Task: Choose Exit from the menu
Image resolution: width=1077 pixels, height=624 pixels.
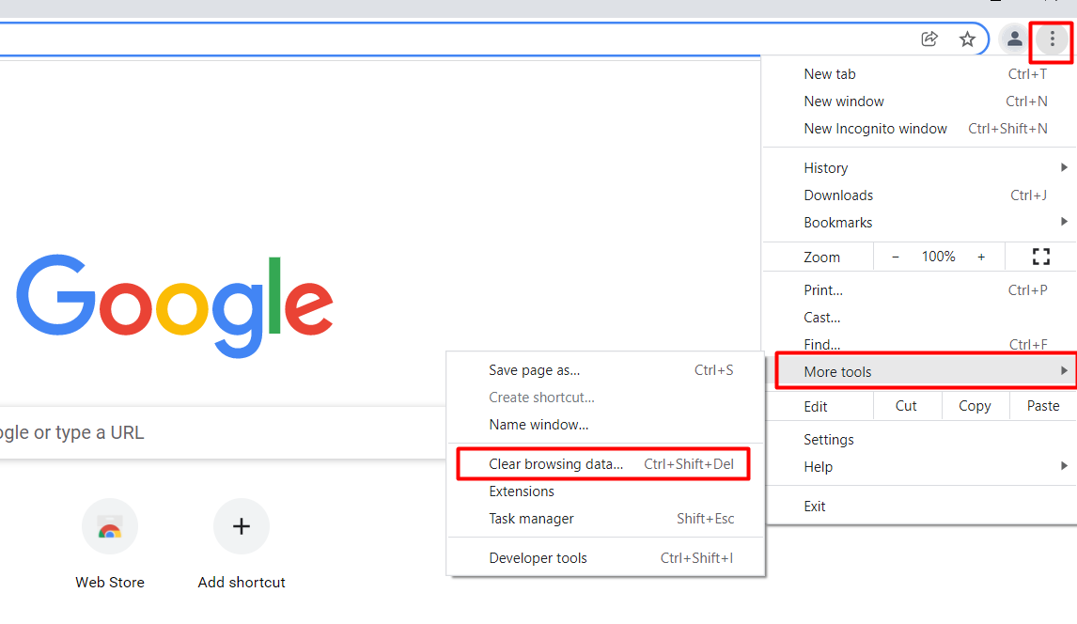Action: pos(920,507)
